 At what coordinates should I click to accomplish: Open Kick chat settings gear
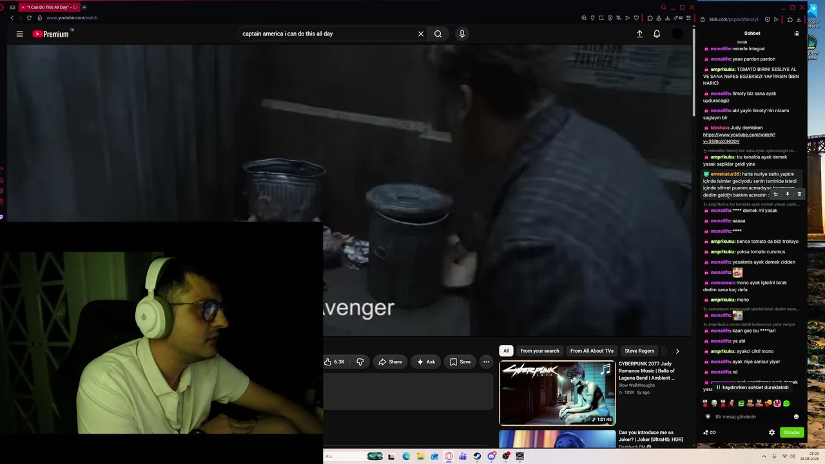click(x=772, y=432)
